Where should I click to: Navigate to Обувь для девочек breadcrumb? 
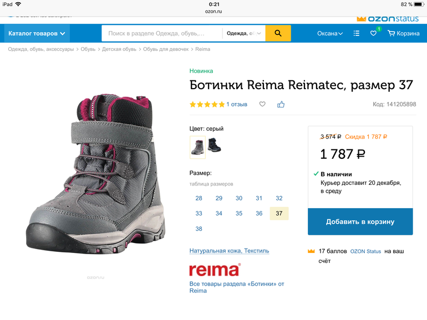click(166, 49)
